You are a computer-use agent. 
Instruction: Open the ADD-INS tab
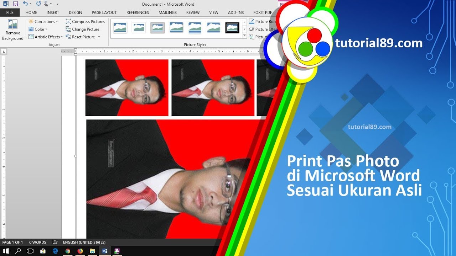click(x=236, y=12)
